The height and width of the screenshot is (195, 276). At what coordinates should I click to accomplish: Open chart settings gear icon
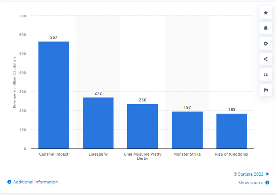pyautogui.click(x=266, y=44)
